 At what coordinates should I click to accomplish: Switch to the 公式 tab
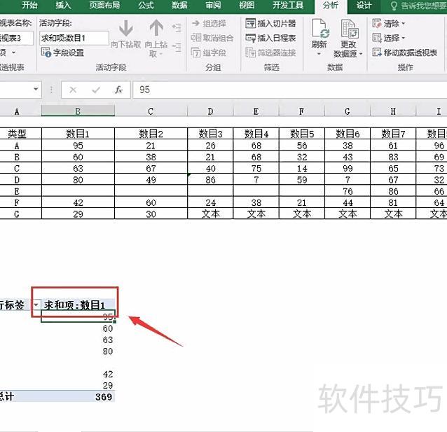click(x=146, y=5)
